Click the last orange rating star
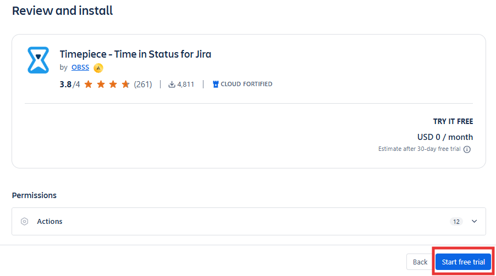 (x=125, y=85)
